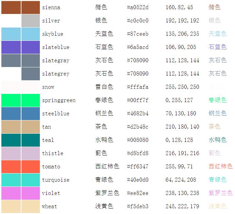Click RGB value 210,180,140

point(183,127)
